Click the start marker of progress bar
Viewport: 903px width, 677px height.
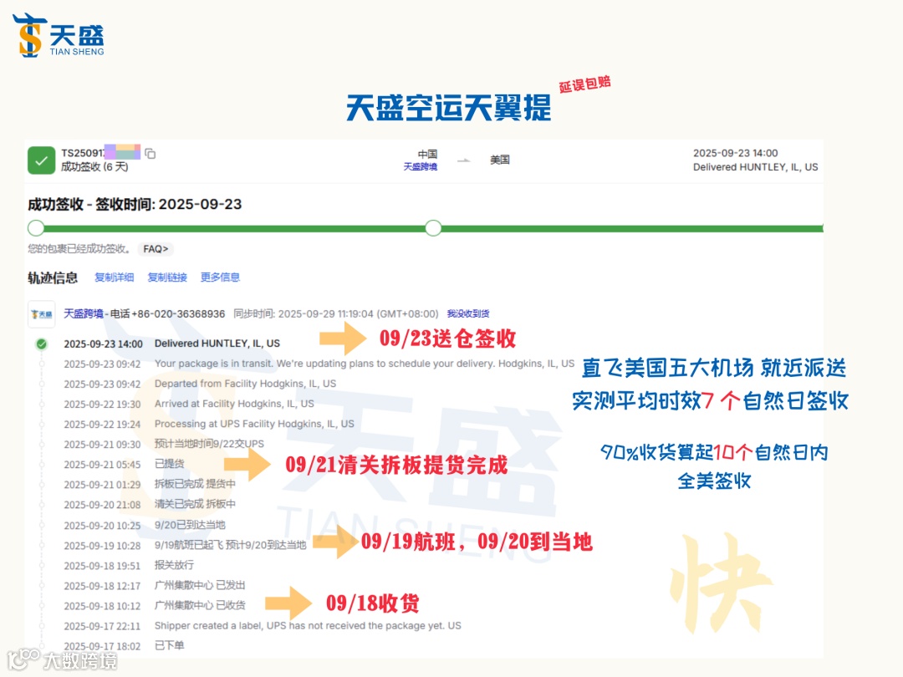(36, 228)
